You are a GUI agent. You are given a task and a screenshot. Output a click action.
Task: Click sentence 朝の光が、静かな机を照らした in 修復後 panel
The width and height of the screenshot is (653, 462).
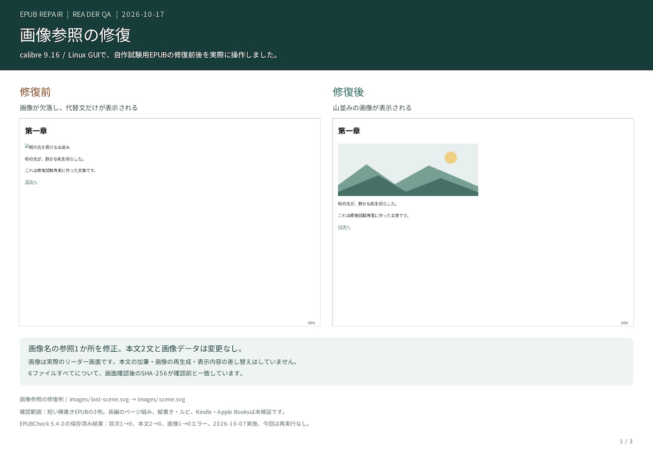tap(368, 204)
